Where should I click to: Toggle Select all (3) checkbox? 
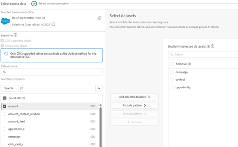point(172,64)
